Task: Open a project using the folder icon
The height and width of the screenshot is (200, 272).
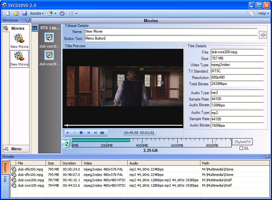Action: coord(16,13)
